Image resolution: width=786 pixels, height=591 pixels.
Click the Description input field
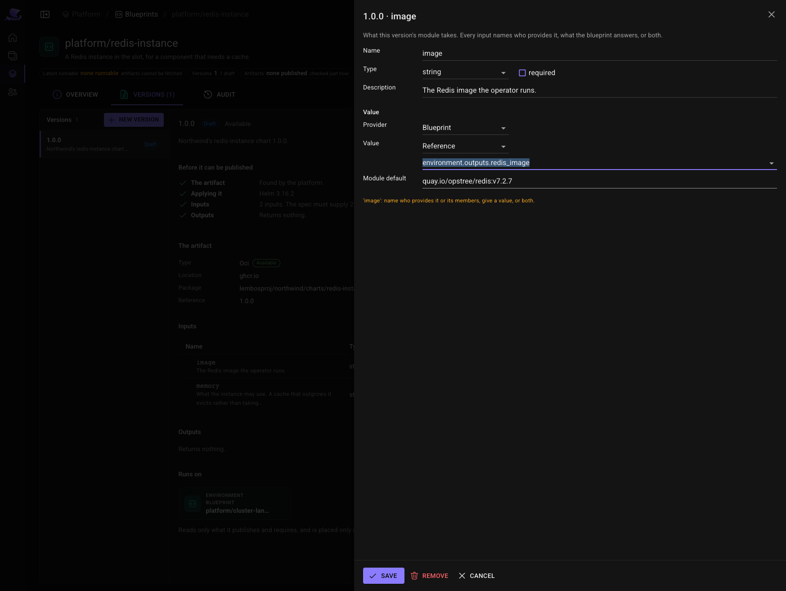coord(599,90)
